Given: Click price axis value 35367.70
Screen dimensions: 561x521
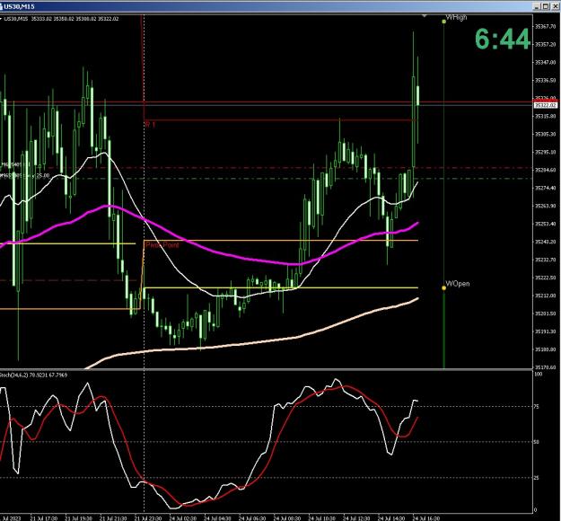Looking at the screenshot, I should click(x=545, y=26).
